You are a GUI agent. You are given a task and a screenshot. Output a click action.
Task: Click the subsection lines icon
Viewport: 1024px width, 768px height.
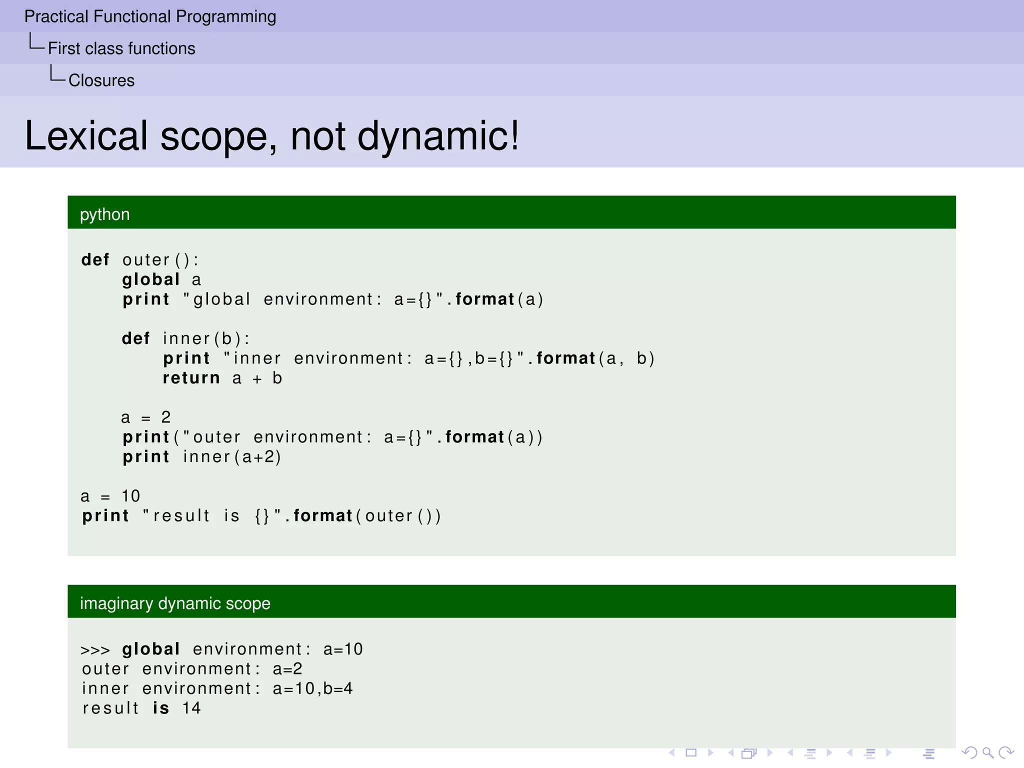point(810,753)
